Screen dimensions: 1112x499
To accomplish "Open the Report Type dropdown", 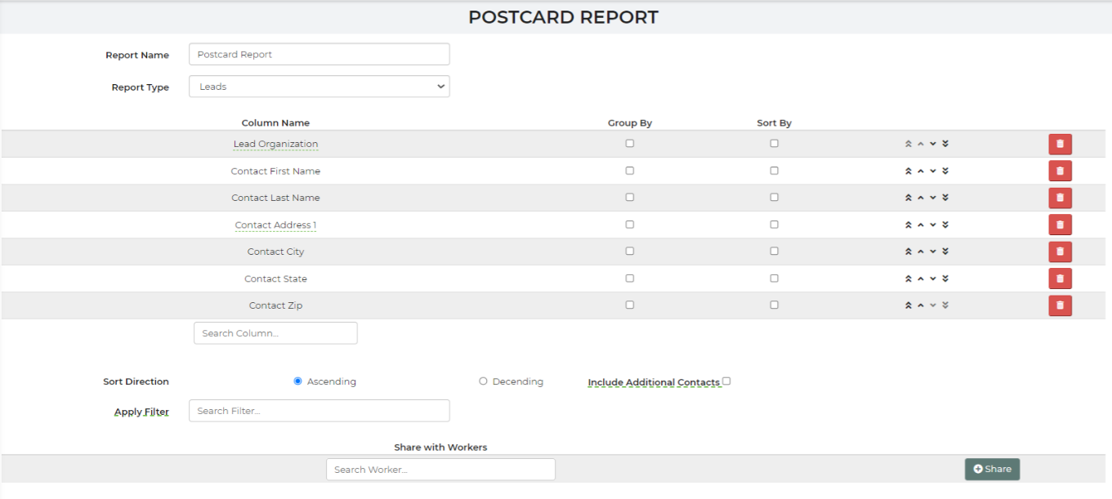I will click(319, 87).
